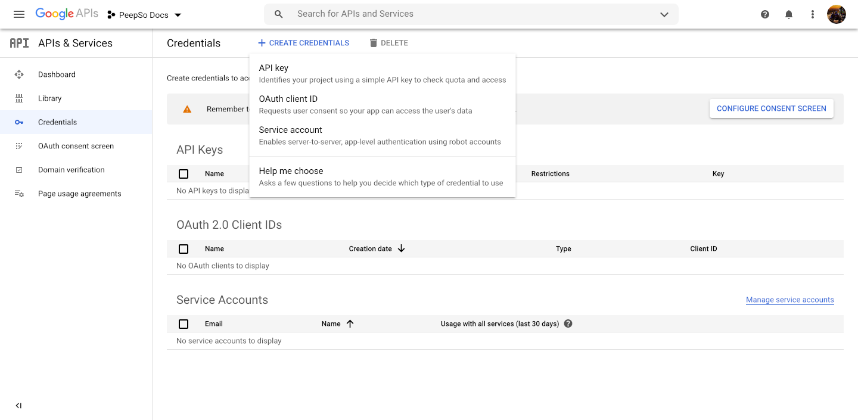
Task: Click the user profile avatar
Action: (x=837, y=14)
